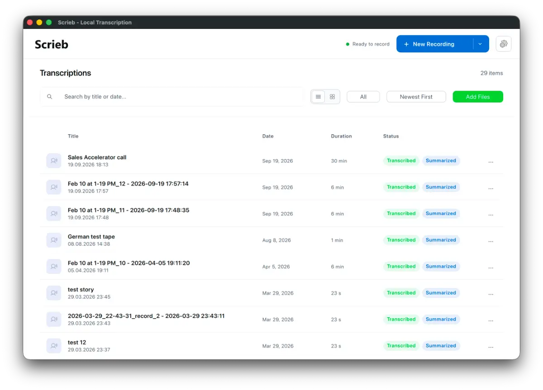Click the search magnifier icon
This screenshot has width=543, height=390.
[50, 97]
